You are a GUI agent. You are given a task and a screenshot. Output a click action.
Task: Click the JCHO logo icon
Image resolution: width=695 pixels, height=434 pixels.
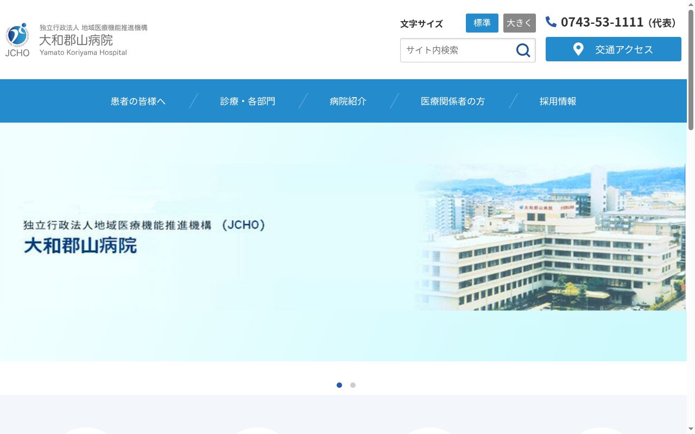coord(17,40)
